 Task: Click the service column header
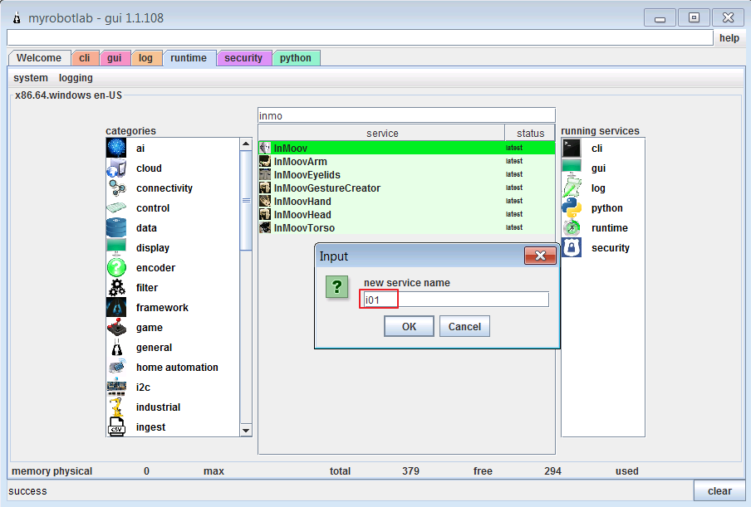pos(381,133)
